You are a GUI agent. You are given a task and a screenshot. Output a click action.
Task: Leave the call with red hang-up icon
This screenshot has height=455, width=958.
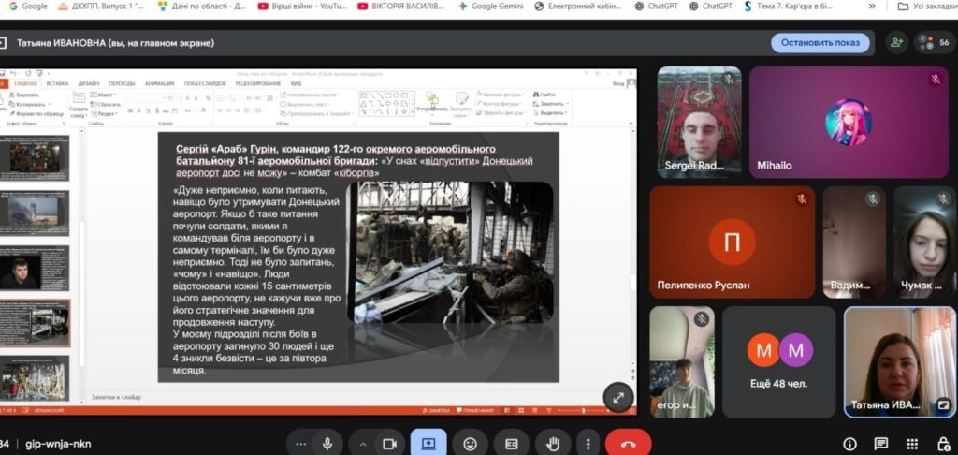[628, 443]
